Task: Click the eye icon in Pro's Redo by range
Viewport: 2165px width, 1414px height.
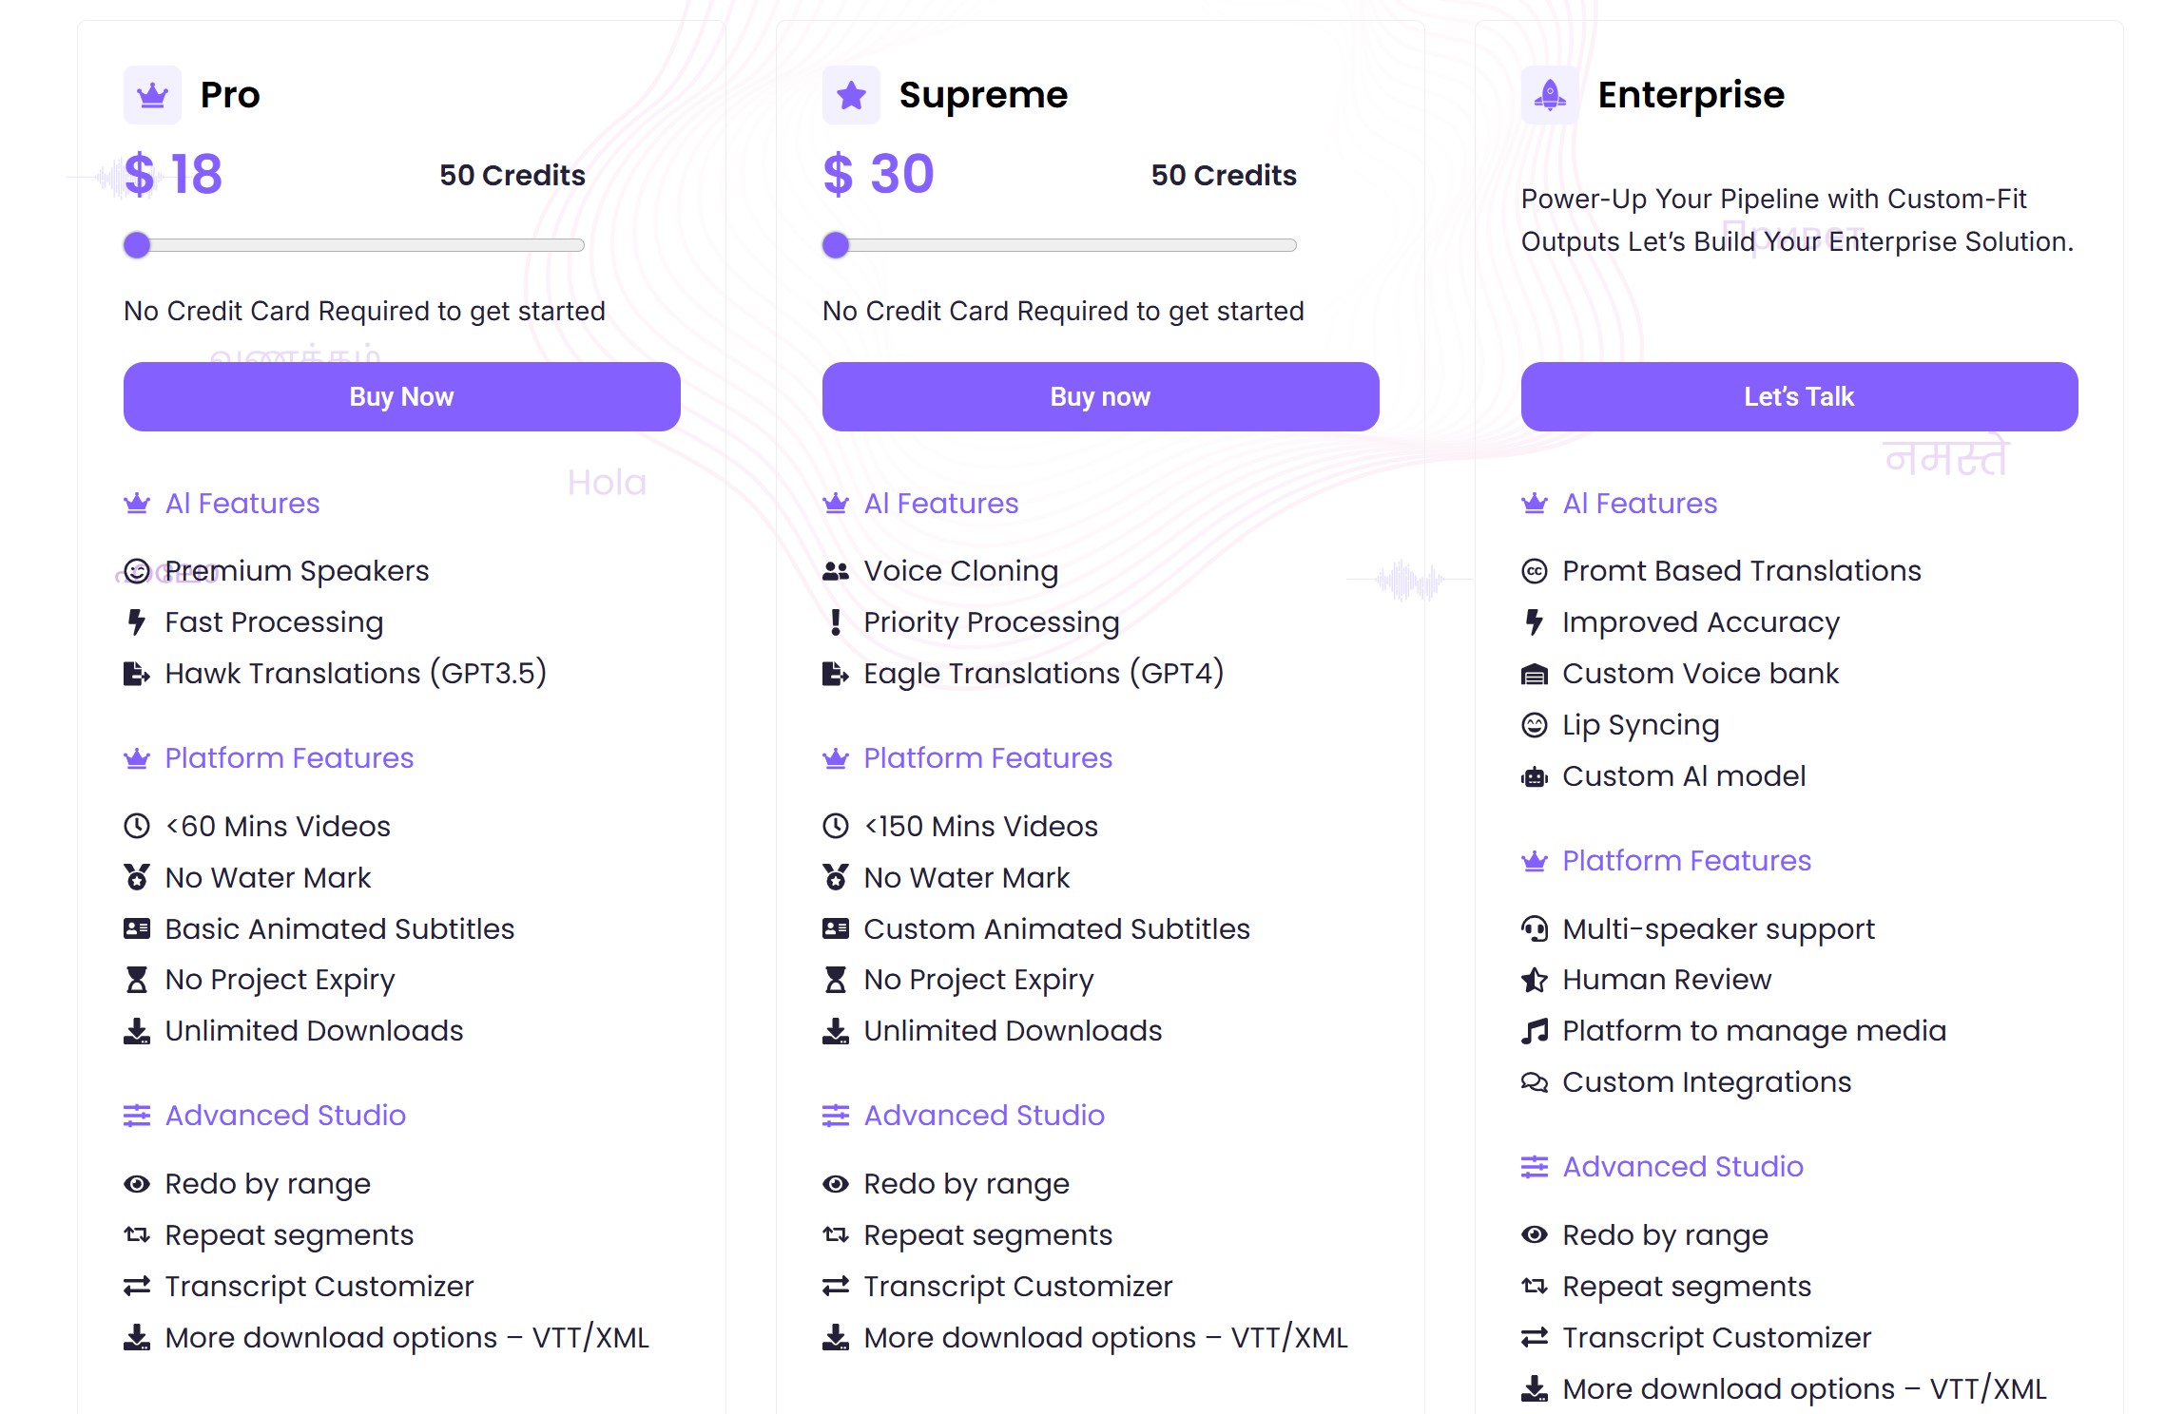Action: coord(137,1184)
